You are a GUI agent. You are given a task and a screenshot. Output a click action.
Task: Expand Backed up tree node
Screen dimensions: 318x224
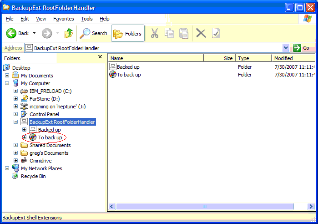coord(24,129)
